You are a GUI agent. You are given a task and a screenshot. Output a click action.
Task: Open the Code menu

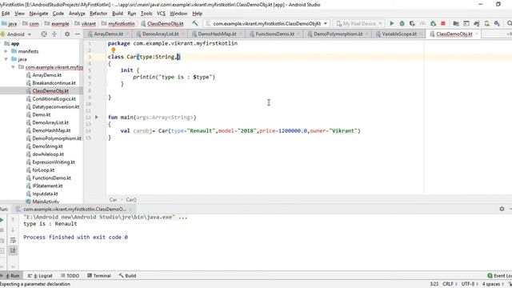click(58, 14)
